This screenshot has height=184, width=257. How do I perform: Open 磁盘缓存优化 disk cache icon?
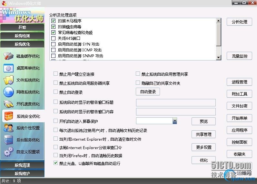pyautogui.click(x=8, y=56)
